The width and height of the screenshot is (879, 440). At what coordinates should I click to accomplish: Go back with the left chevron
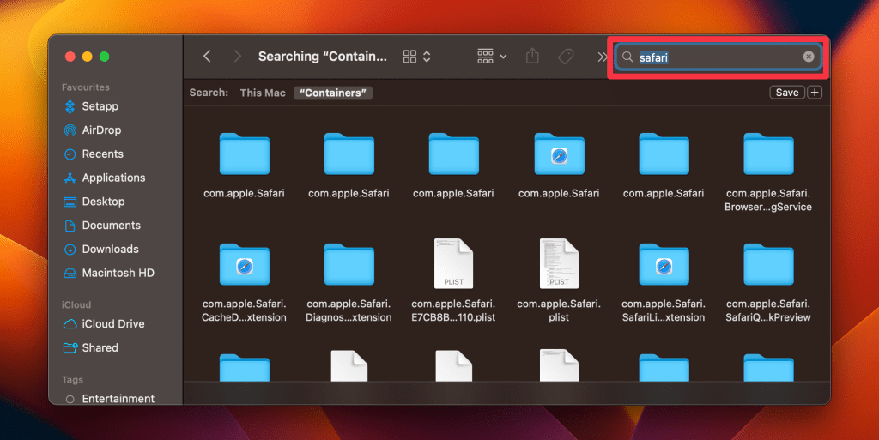coord(207,57)
